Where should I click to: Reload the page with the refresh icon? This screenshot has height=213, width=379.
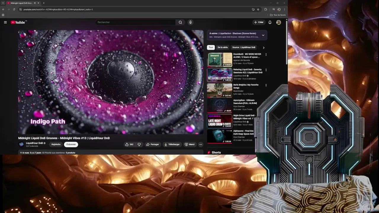14,9
